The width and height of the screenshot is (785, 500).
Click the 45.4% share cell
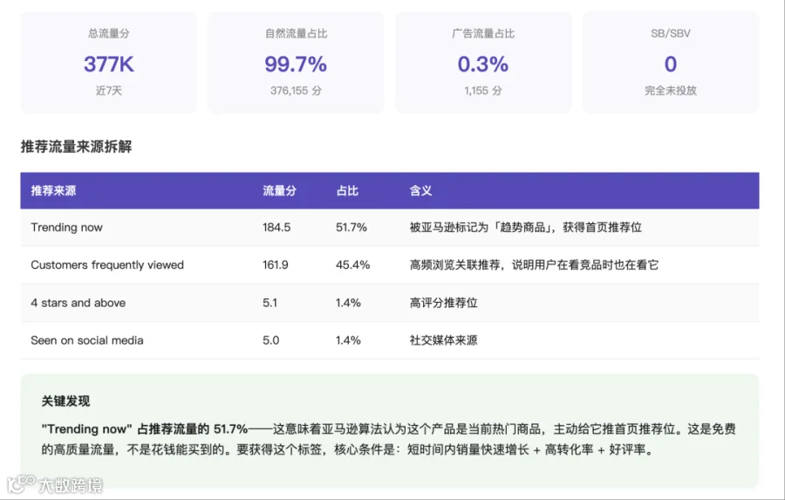point(353,265)
